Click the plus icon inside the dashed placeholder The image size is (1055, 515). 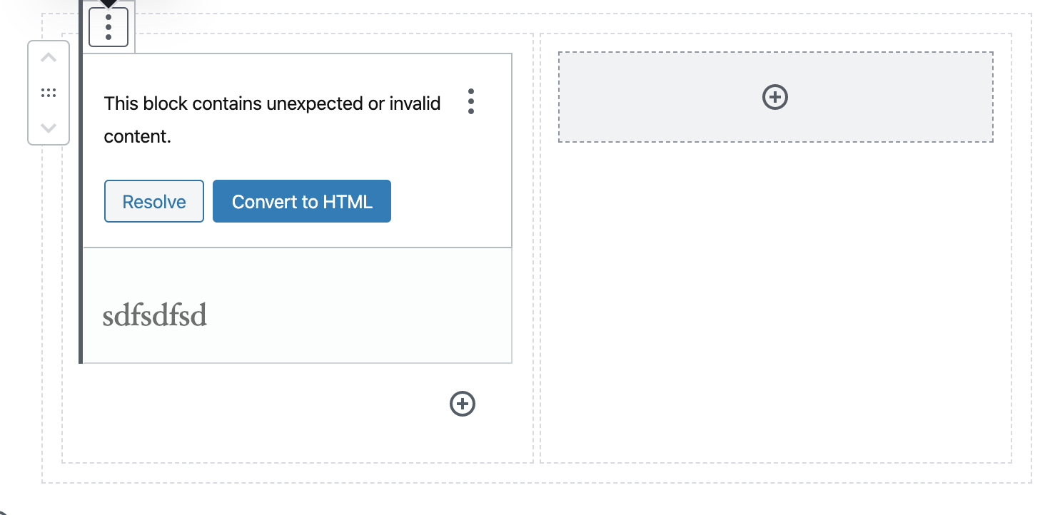[775, 97]
